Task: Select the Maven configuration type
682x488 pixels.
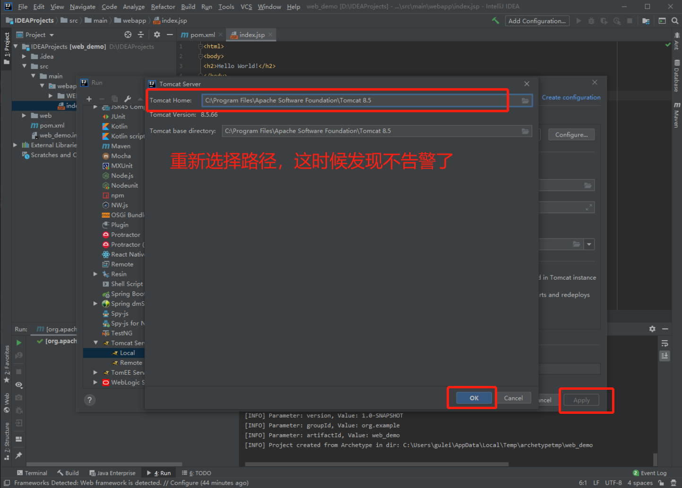Action: [116, 146]
